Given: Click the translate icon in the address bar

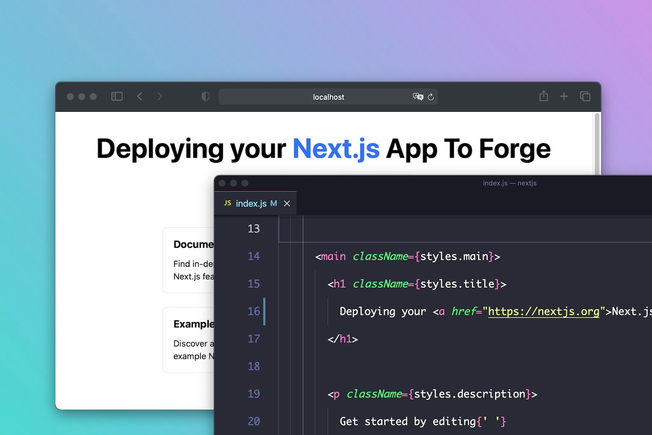Looking at the screenshot, I should coord(418,96).
